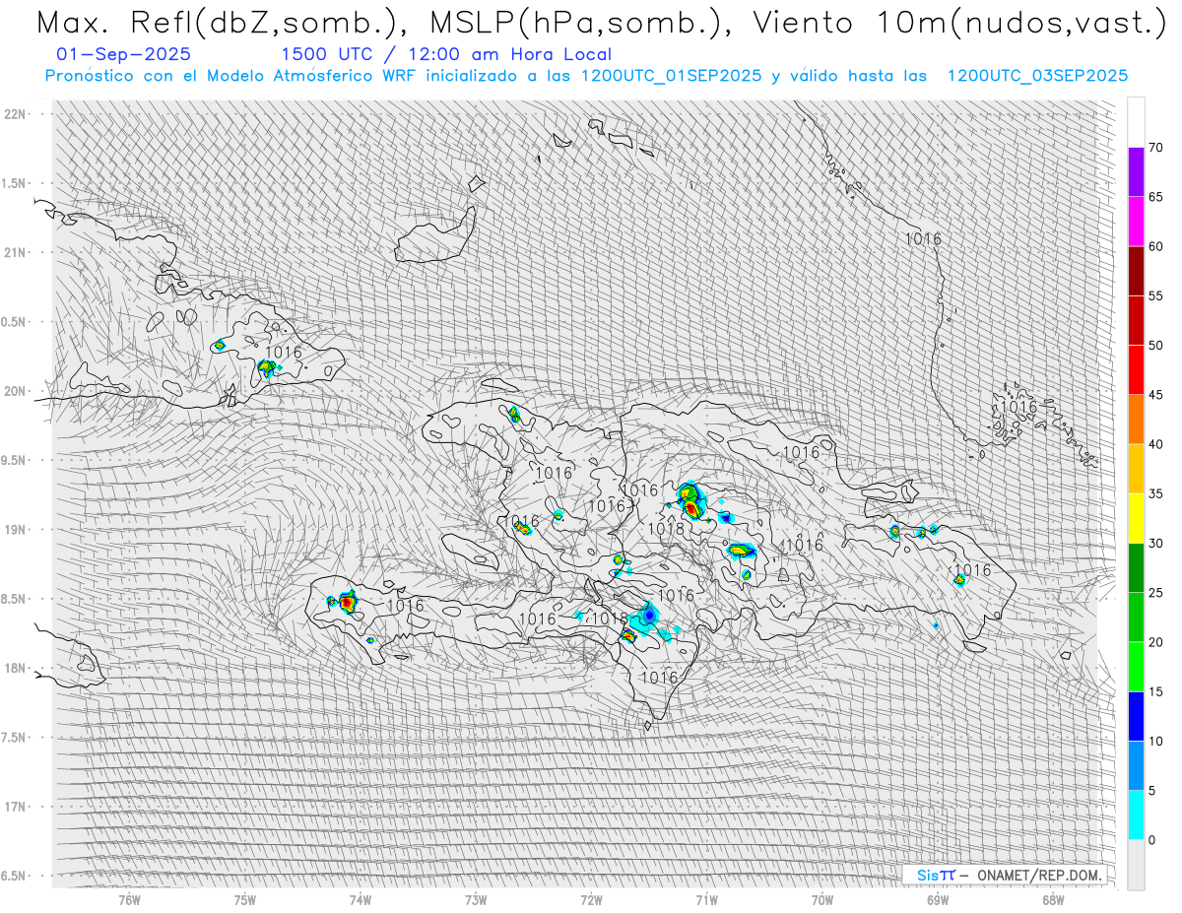Click the '9.5N' latitude axis label
1182x913 pixels.
click(15, 460)
